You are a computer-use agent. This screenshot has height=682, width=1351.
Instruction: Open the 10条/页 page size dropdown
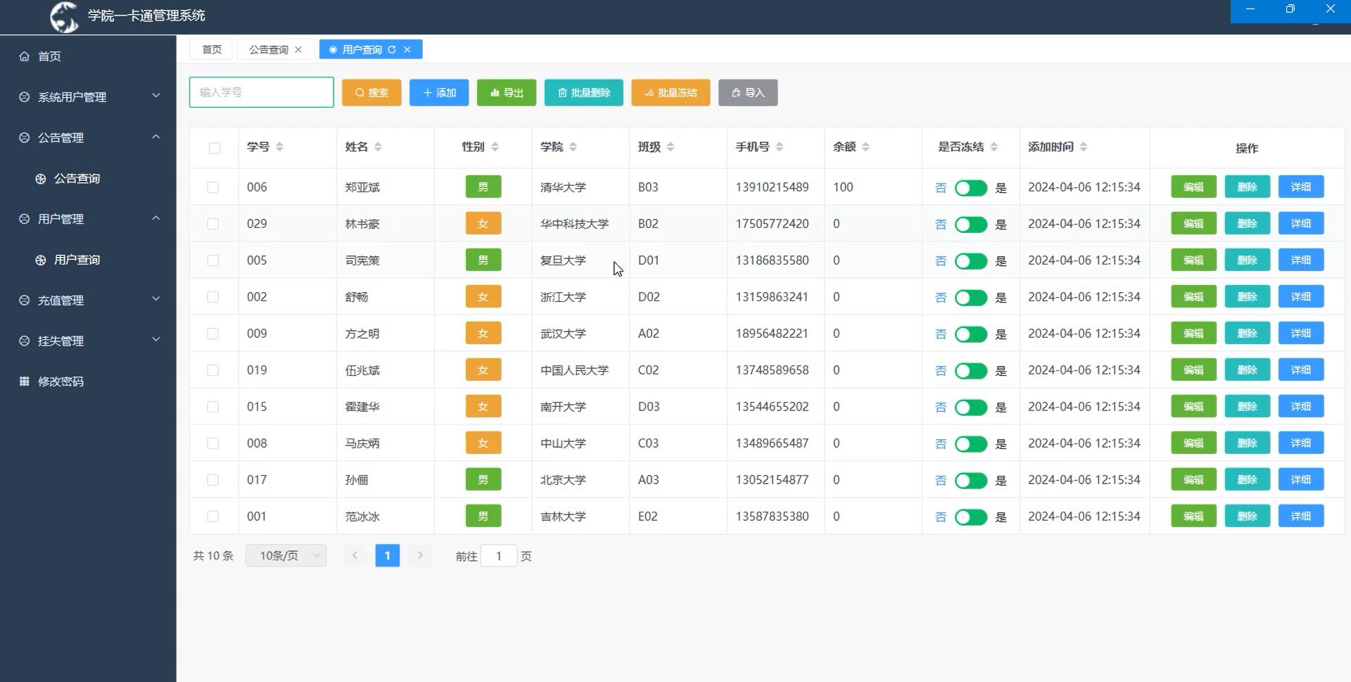(286, 555)
